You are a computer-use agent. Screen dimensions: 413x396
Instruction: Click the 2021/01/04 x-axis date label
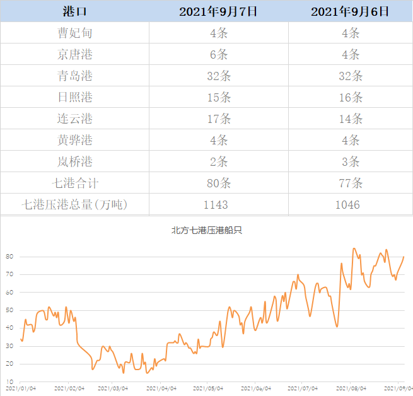tap(21, 388)
